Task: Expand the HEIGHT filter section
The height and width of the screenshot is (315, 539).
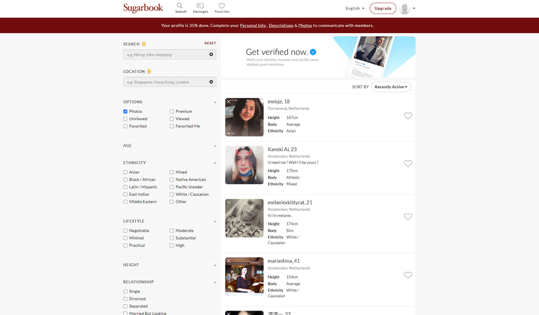Action: click(215, 265)
